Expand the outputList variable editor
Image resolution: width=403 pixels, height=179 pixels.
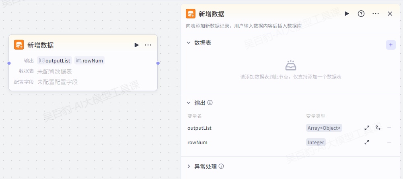click(x=367, y=128)
